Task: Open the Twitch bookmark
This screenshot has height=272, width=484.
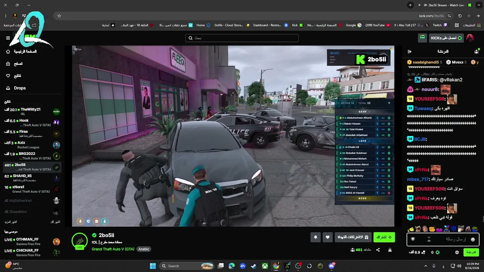Action: [x=440, y=25]
